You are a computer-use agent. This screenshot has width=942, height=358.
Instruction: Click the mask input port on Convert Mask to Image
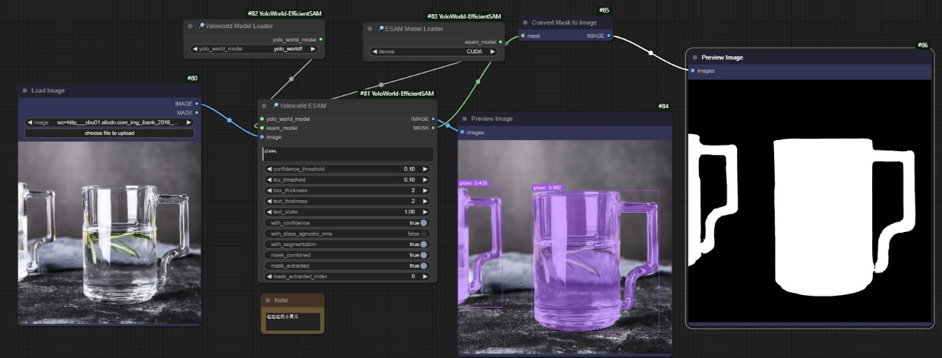click(523, 36)
